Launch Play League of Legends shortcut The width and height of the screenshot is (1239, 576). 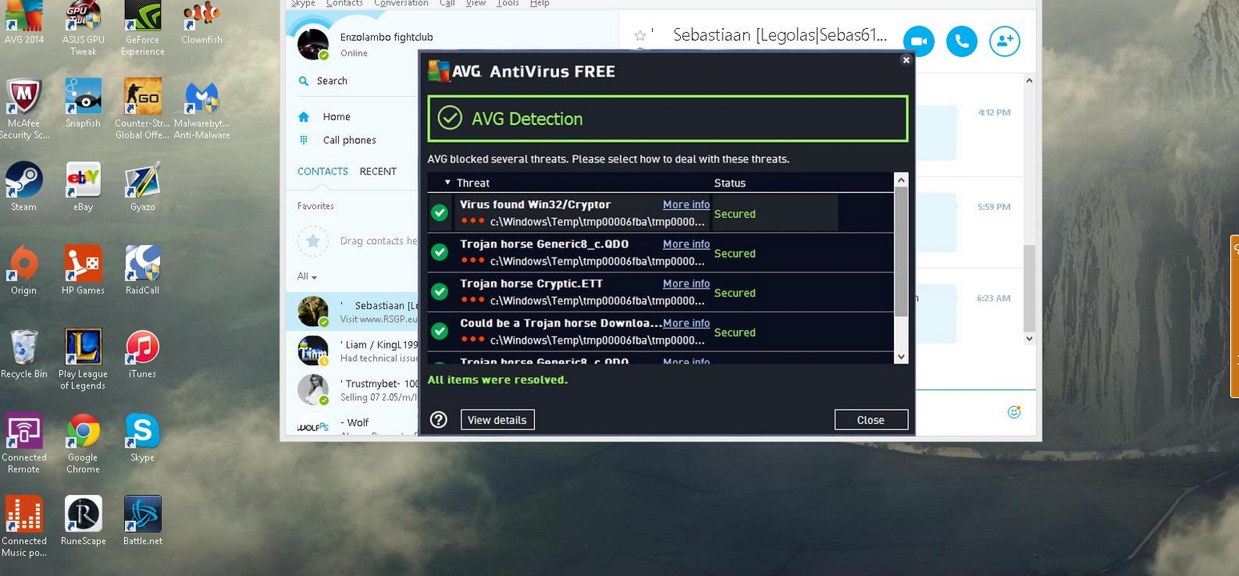83,359
